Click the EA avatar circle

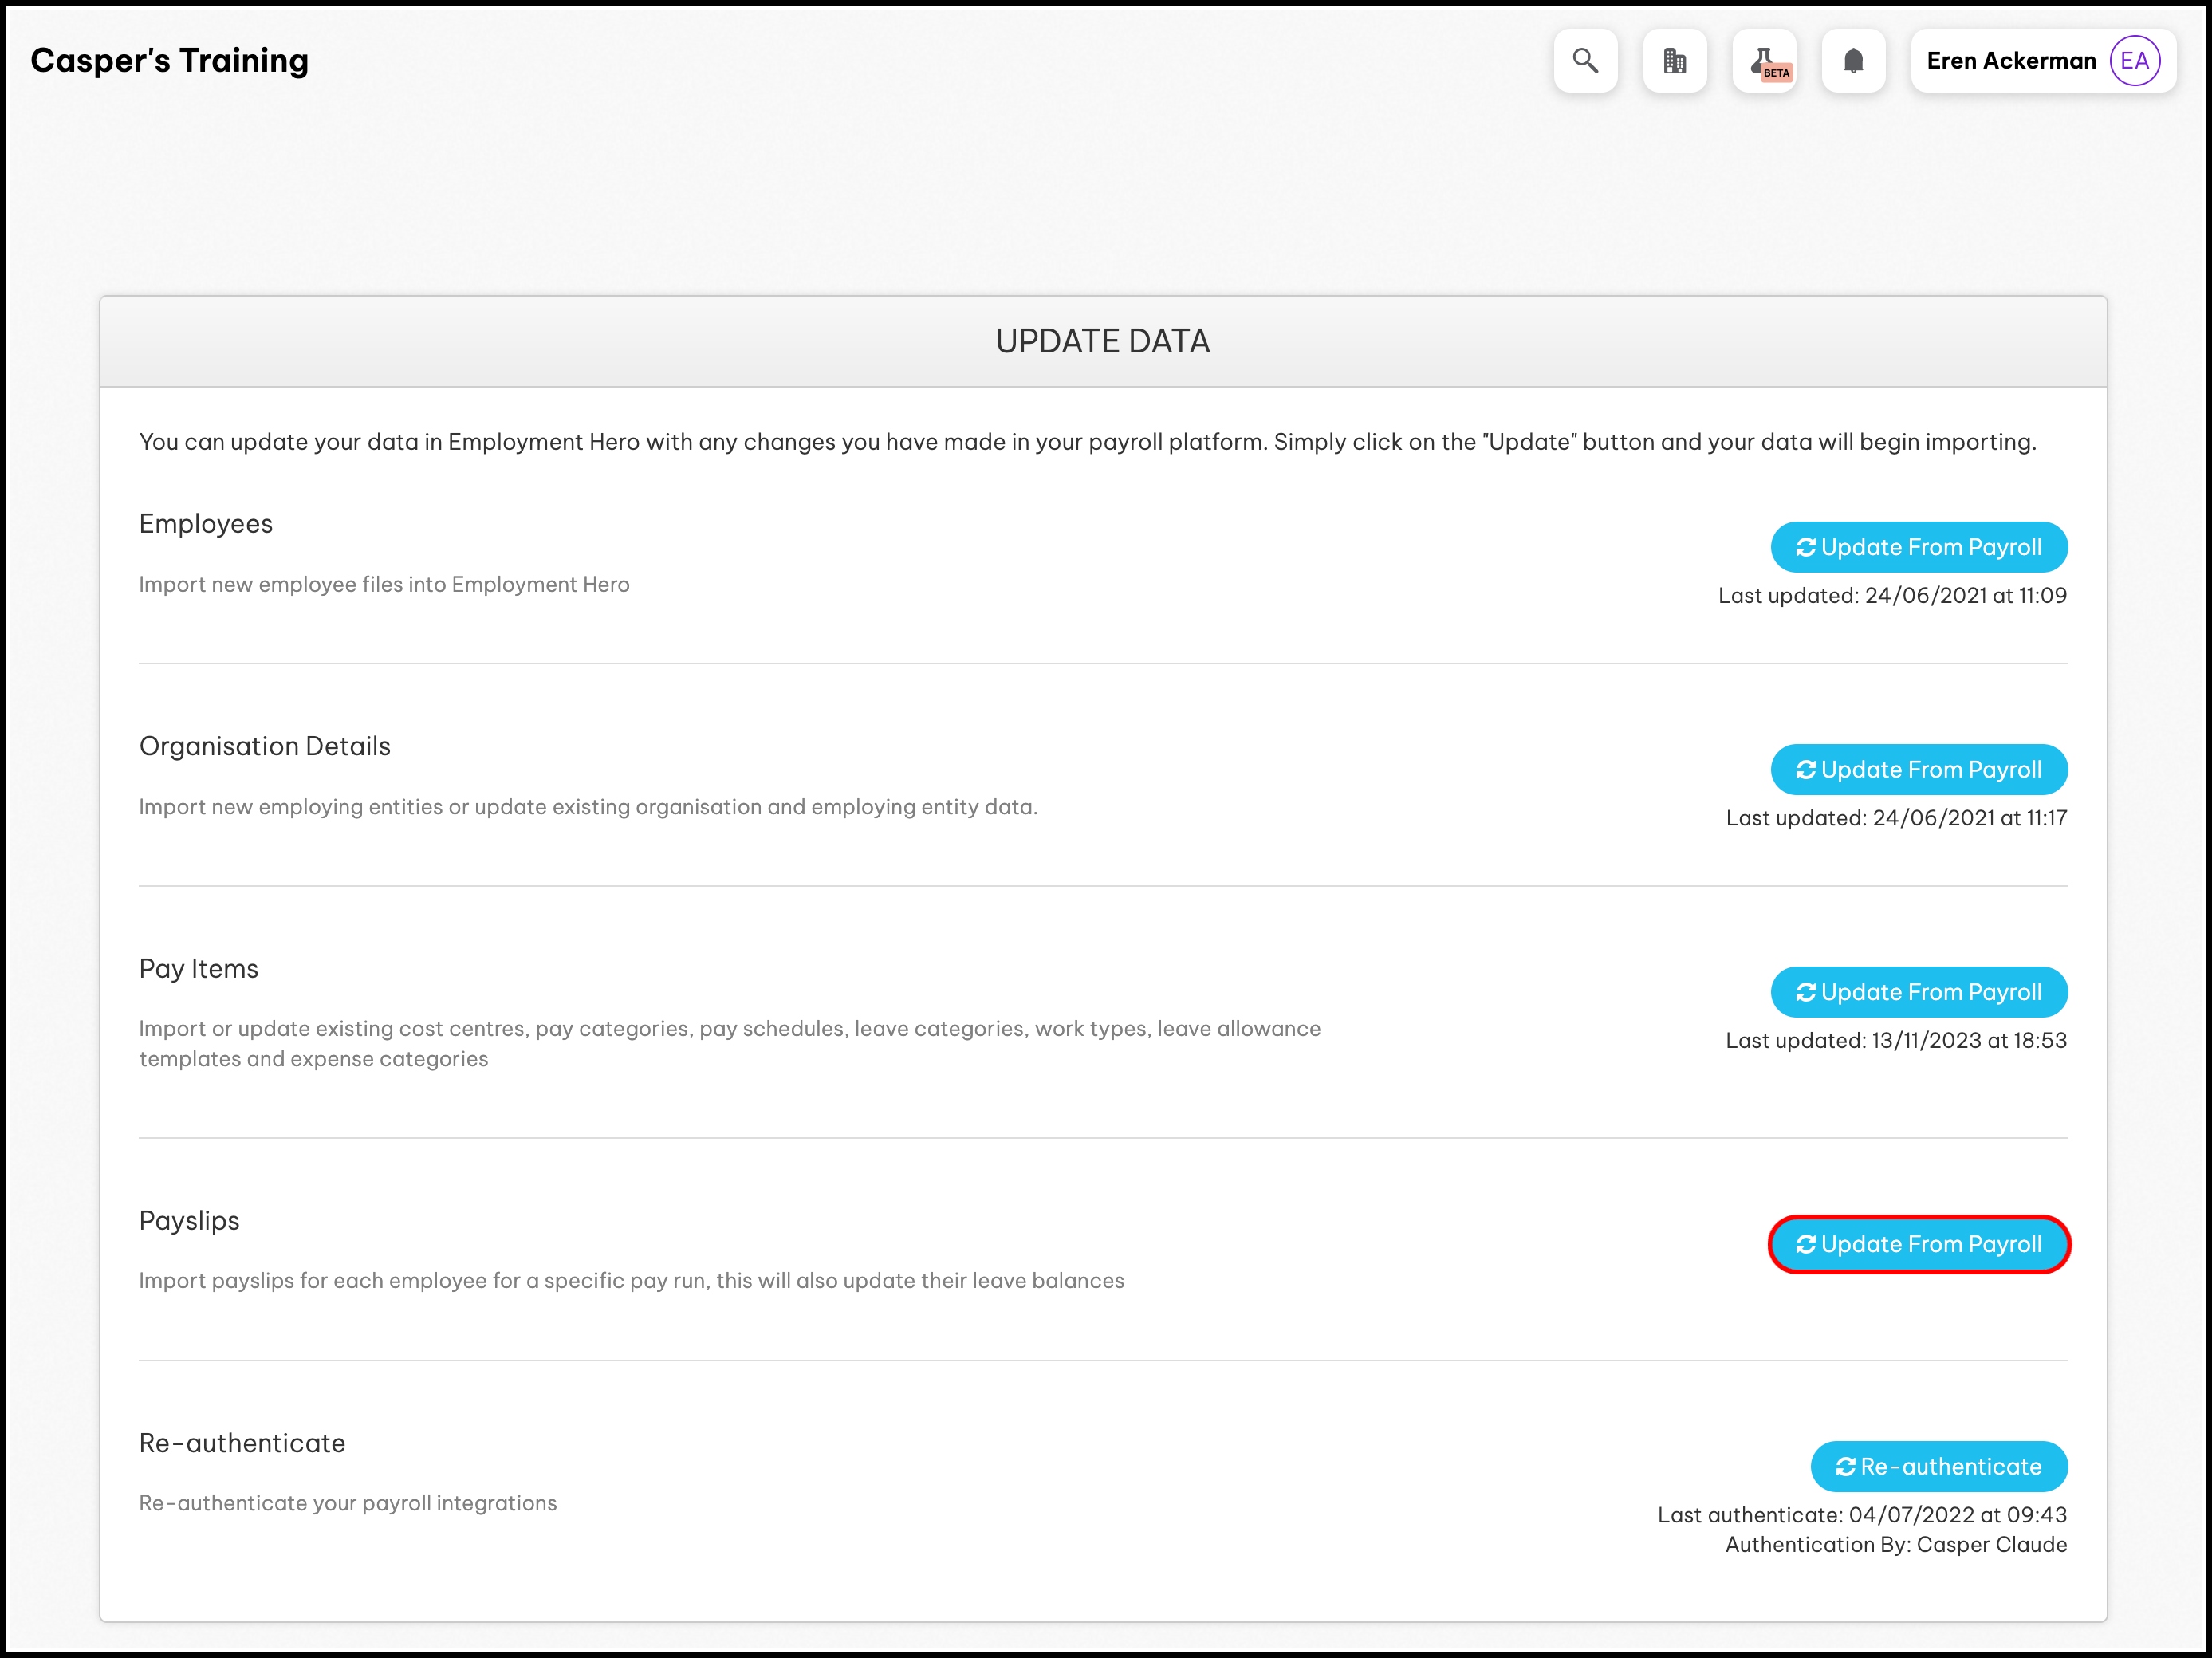click(2134, 61)
